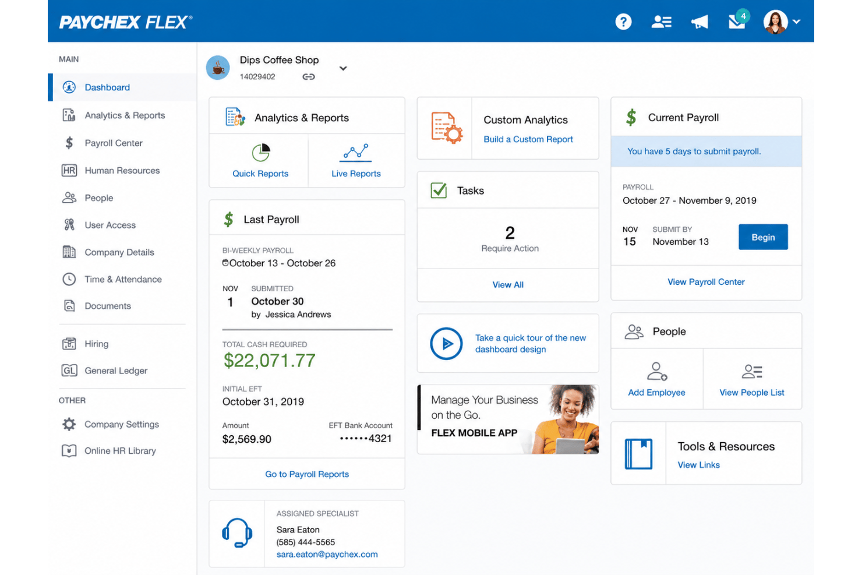Click the User Access keys icon
Viewport: 862px width, 575px height.
coord(69,225)
